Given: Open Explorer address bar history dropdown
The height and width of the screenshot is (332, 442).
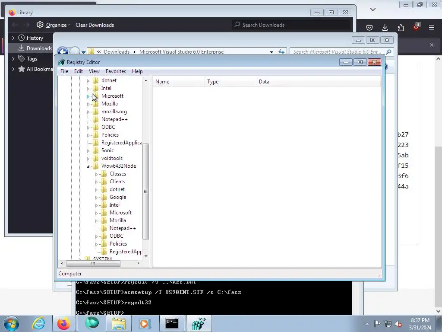Looking at the screenshot, I should click(x=272, y=52).
